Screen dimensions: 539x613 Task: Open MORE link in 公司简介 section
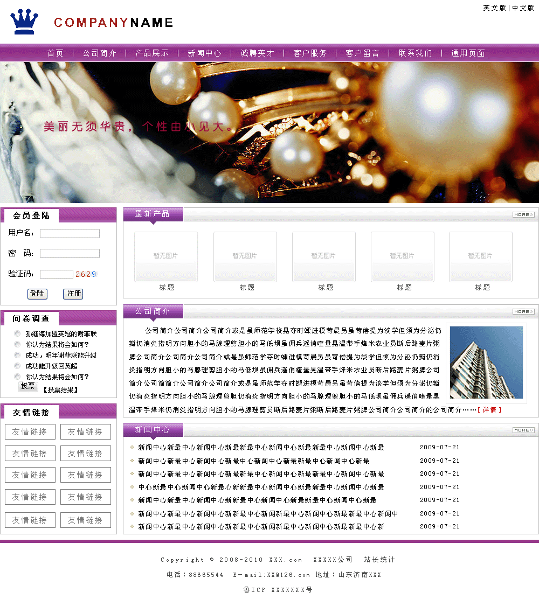523,312
